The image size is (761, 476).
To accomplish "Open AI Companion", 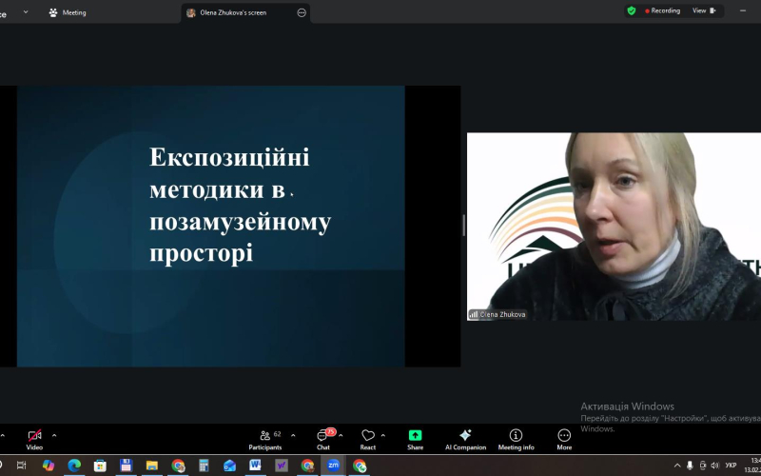I will click(x=465, y=440).
